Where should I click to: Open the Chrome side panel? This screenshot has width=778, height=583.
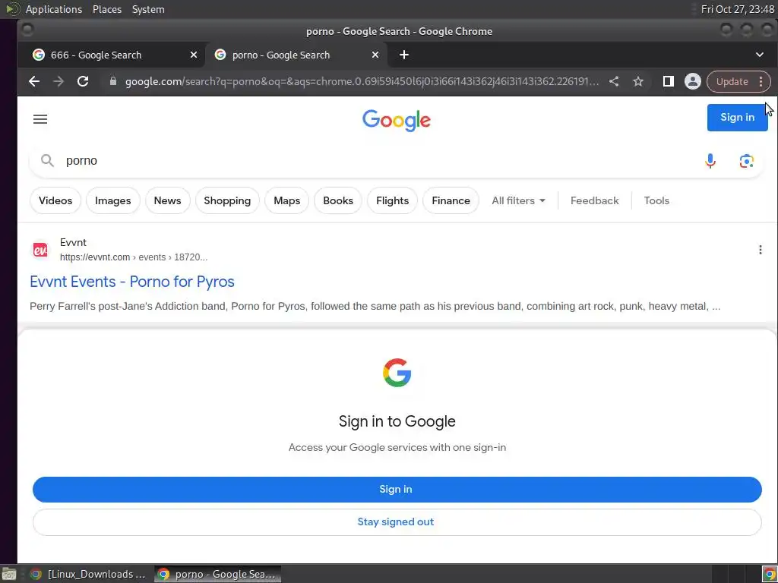[669, 81]
